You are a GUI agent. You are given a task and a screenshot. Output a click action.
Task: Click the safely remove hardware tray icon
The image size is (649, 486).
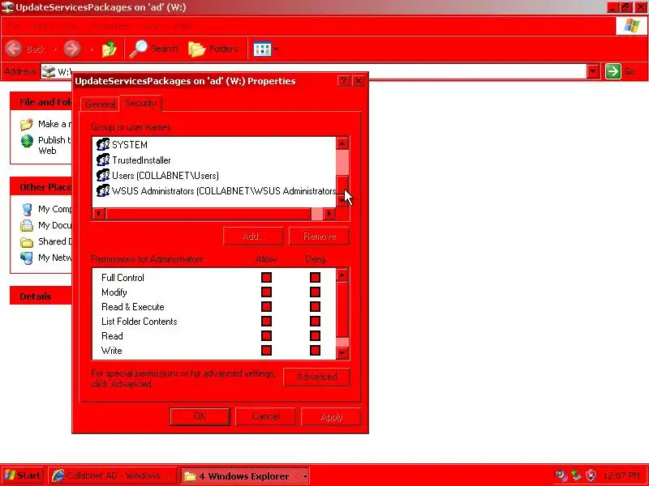coord(576,475)
